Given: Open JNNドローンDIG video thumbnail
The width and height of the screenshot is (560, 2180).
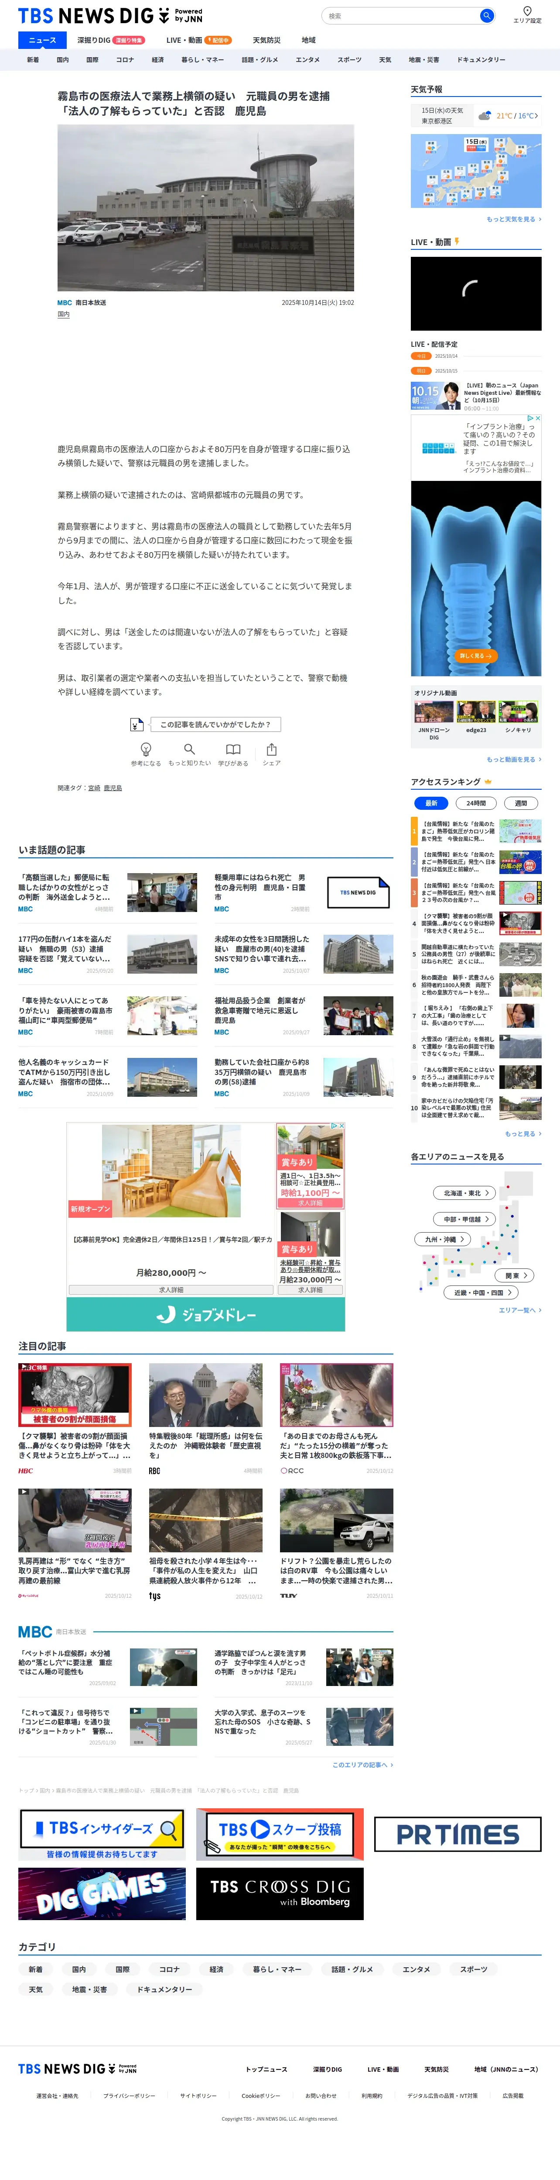Looking at the screenshot, I should pos(434,712).
